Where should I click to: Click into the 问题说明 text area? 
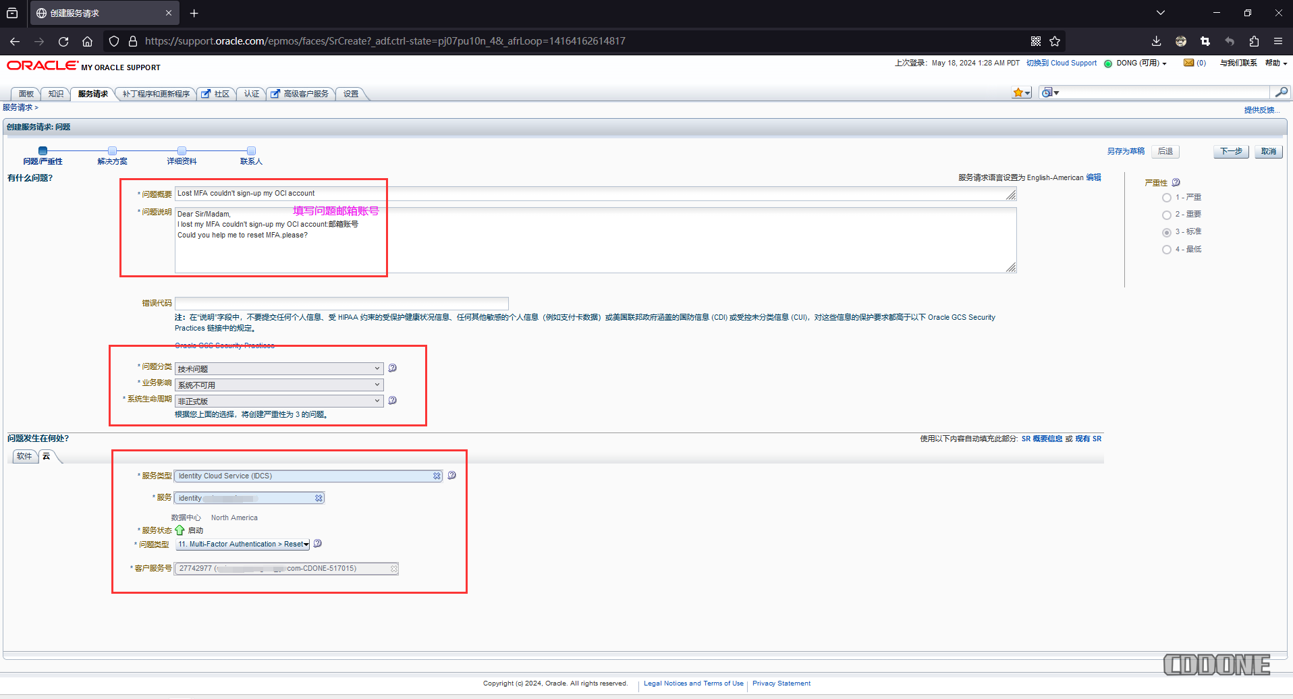(595, 240)
